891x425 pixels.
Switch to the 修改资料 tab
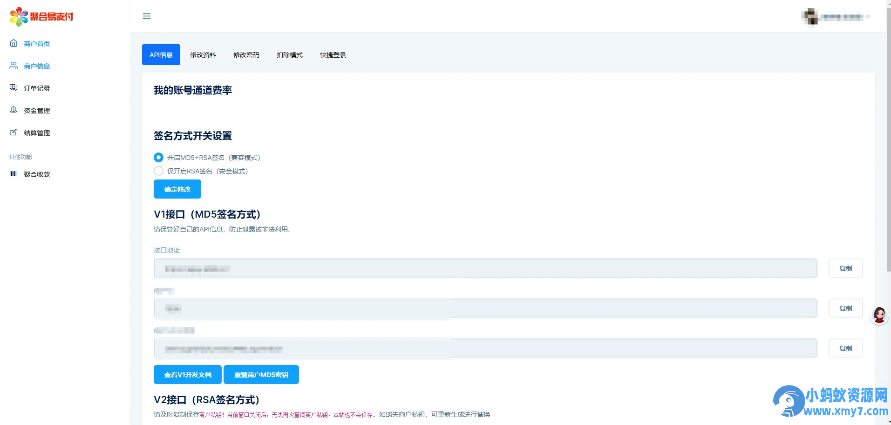tap(203, 55)
